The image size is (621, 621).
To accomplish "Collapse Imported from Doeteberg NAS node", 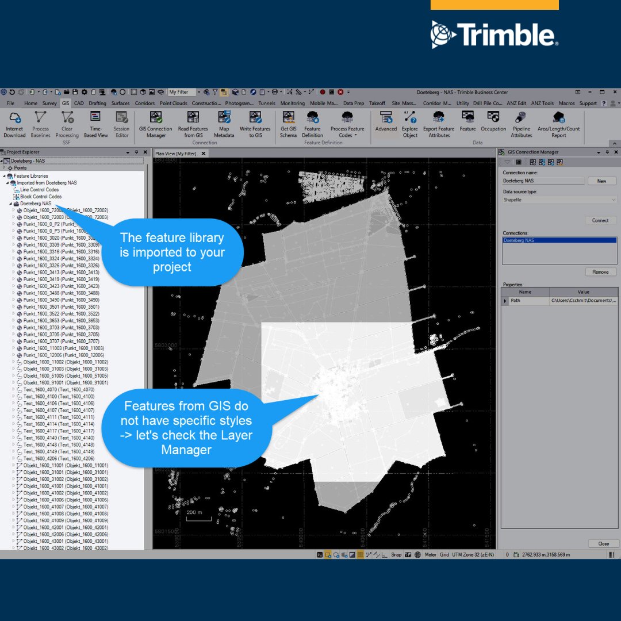I will pos(7,183).
